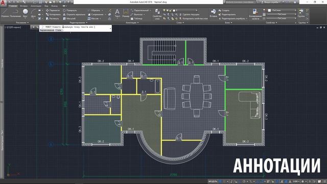Screen dimensions: 327x184
Task: Select the Полилиния (Polyline) tool
Action: 15,13
